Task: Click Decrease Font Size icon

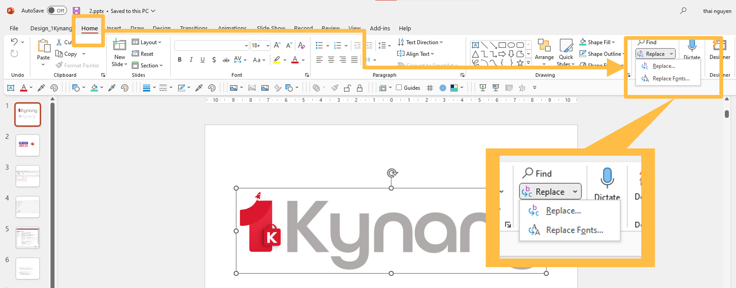Action: (289, 45)
